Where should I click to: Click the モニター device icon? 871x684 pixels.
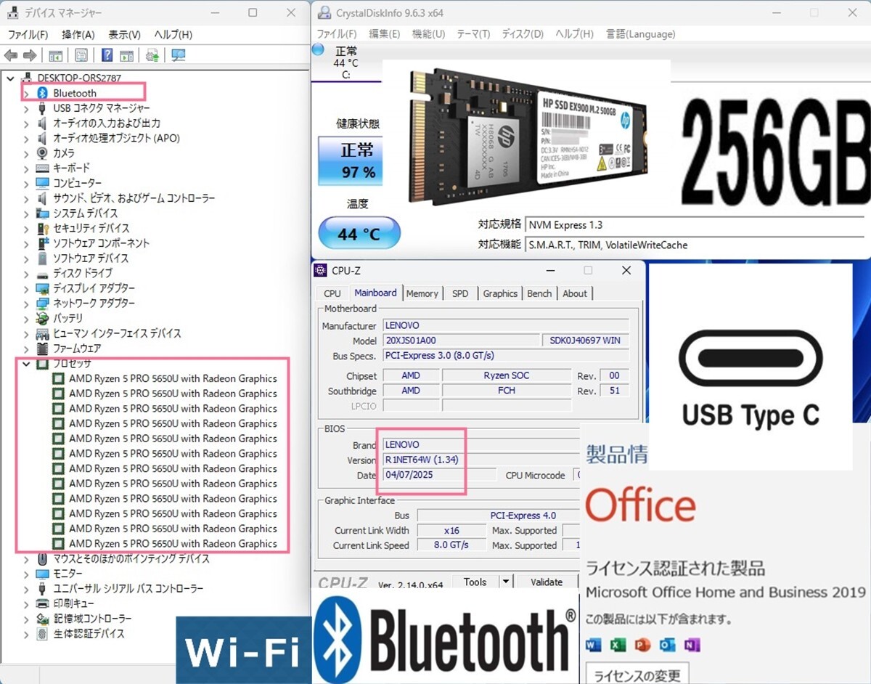(43, 574)
